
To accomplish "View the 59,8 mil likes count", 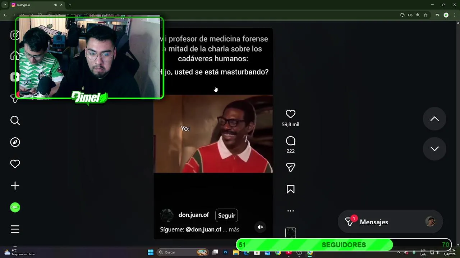I will (290, 124).
